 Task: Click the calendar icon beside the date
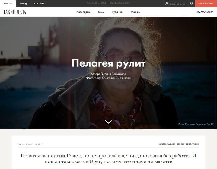(x=20, y=144)
